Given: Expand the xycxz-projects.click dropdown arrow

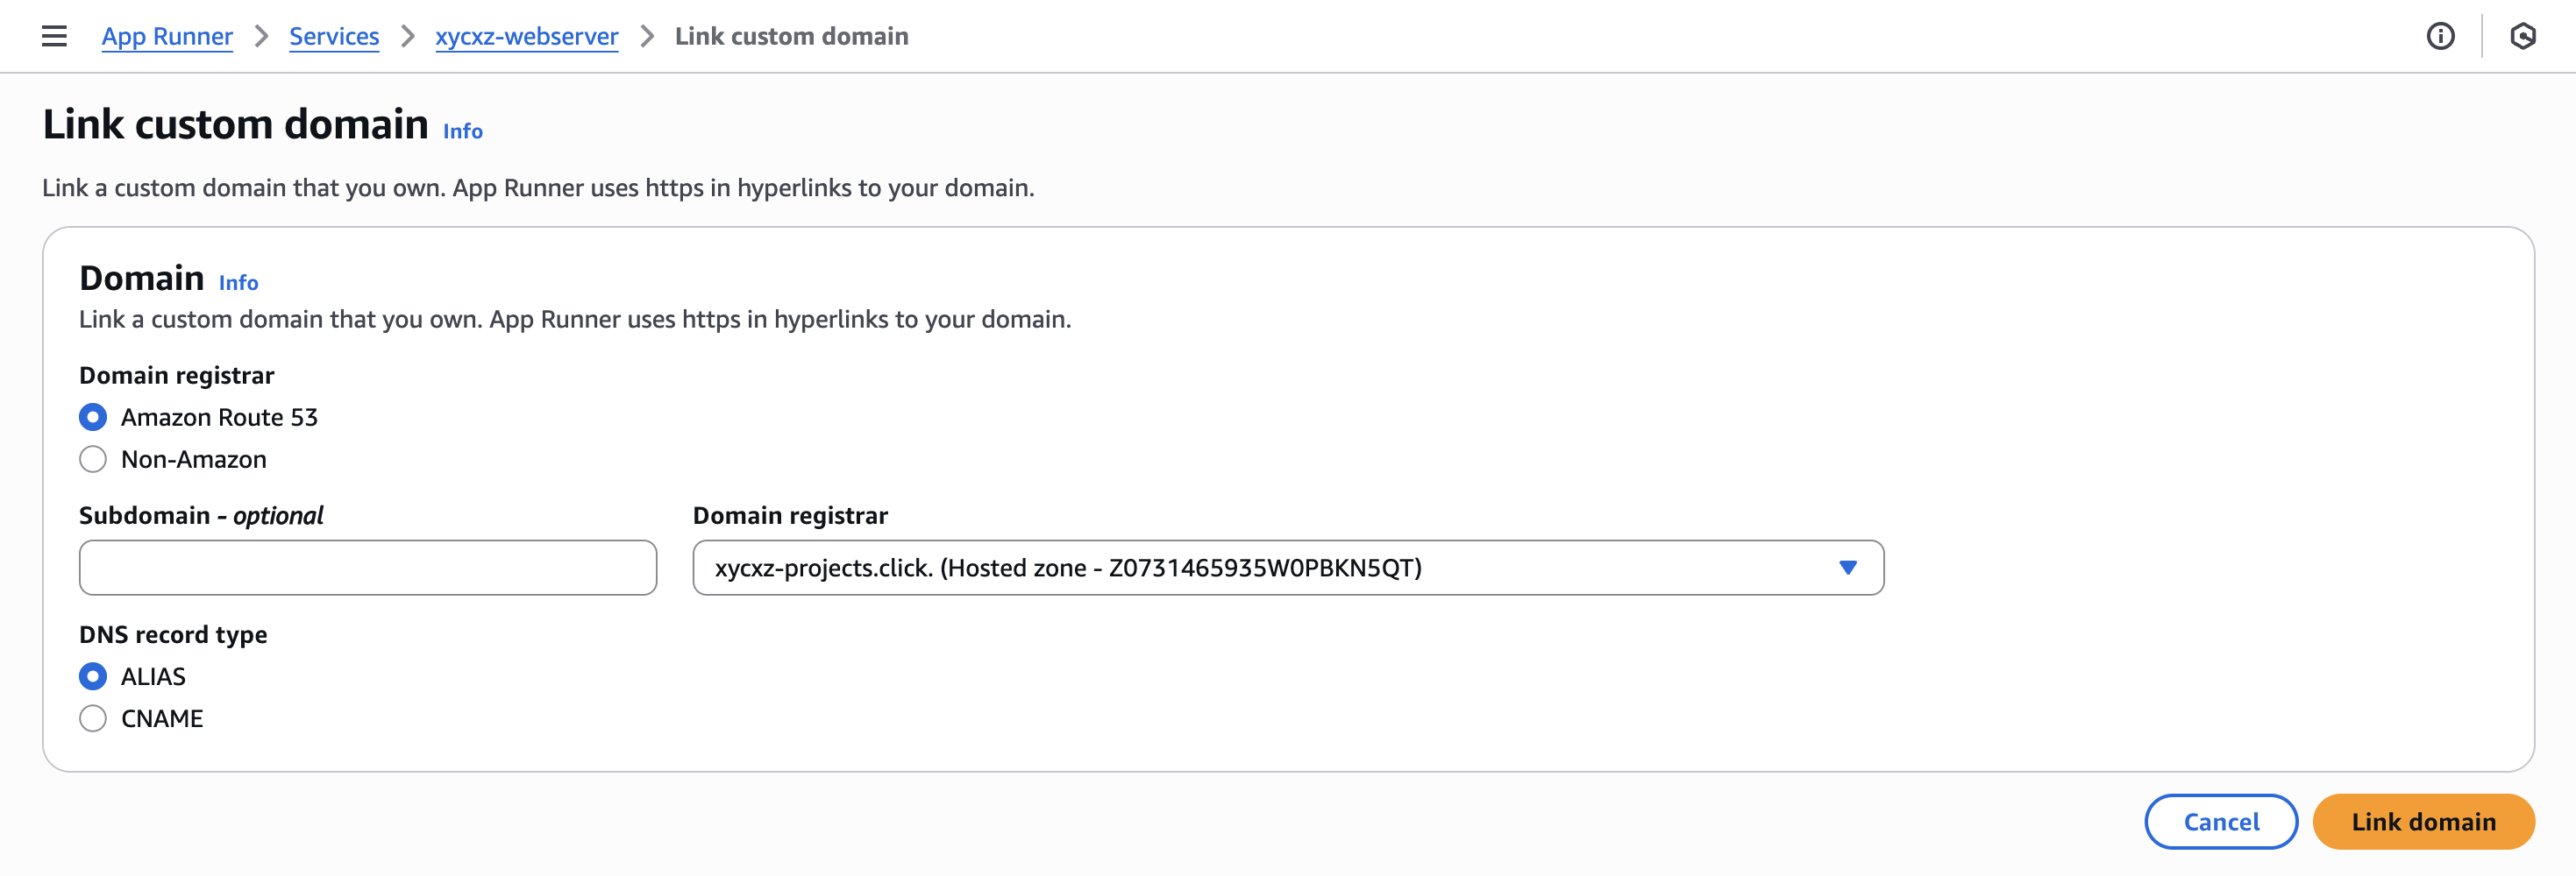Looking at the screenshot, I should point(1849,568).
